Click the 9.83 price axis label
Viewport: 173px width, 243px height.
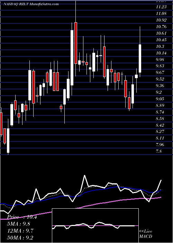pos(161,66)
